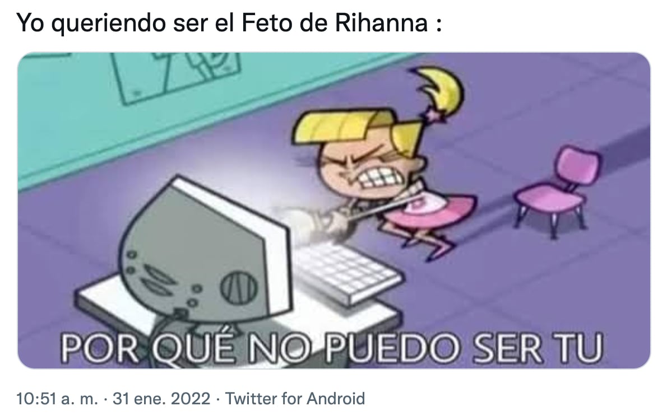The image size is (667, 420).
Task: Click the 31 ene. 2022 date
Action: (161, 399)
